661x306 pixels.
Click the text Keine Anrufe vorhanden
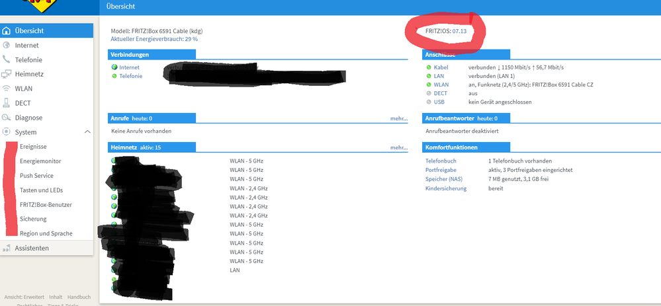[141, 131]
